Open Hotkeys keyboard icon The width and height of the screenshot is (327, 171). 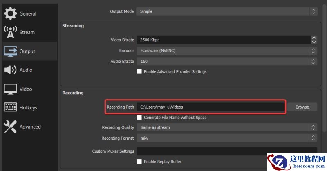[11, 107]
